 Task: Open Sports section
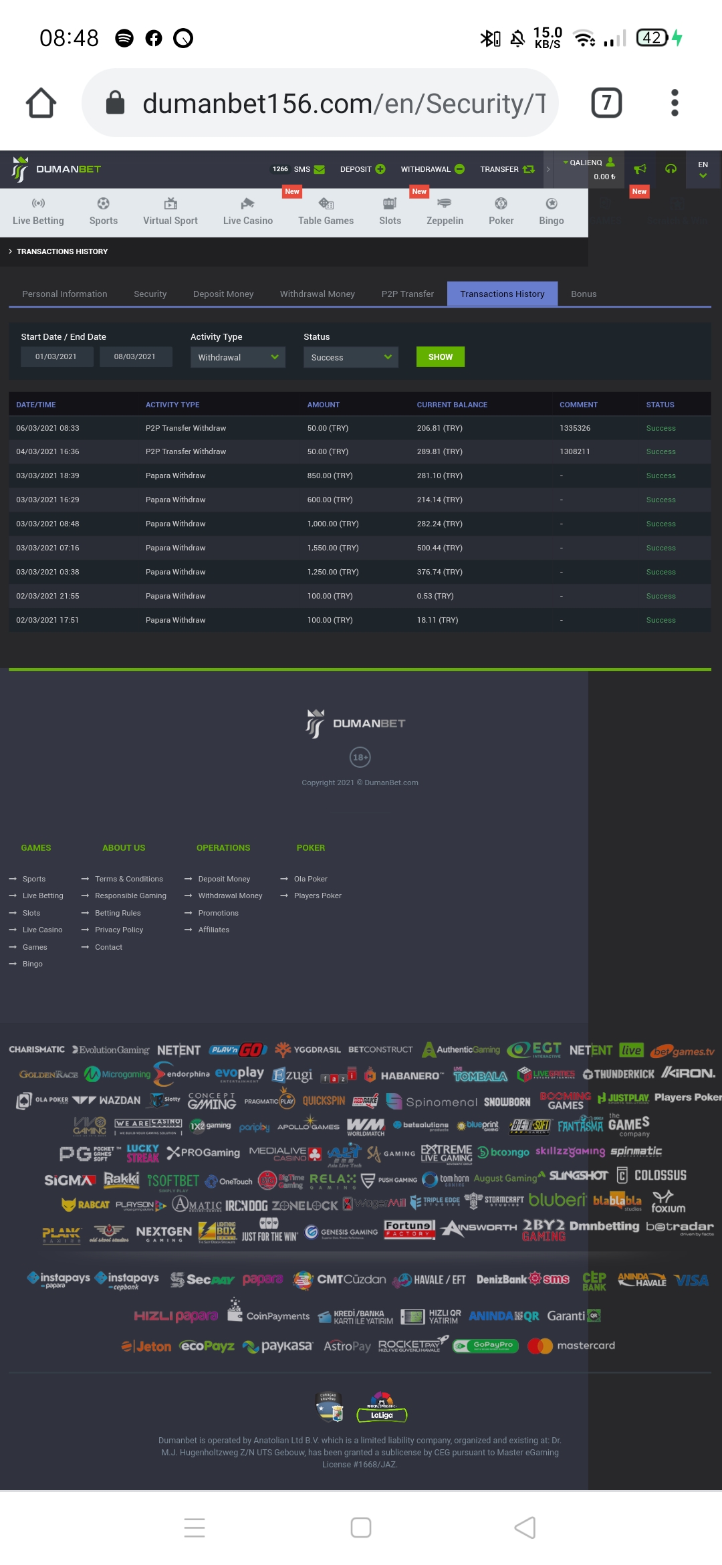(104, 212)
